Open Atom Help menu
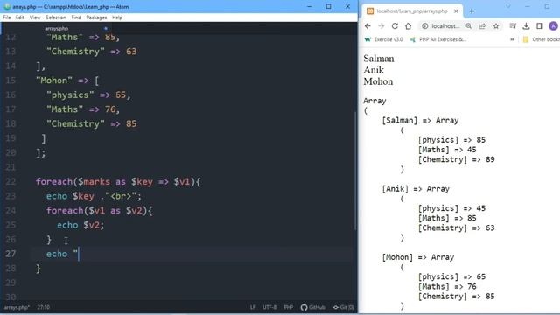The width and height of the screenshot is (560, 315). coord(117,17)
